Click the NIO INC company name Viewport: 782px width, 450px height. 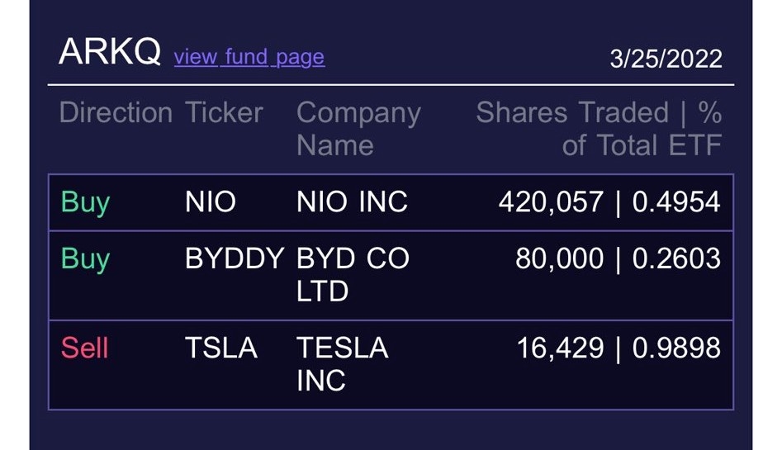click(352, 202)
